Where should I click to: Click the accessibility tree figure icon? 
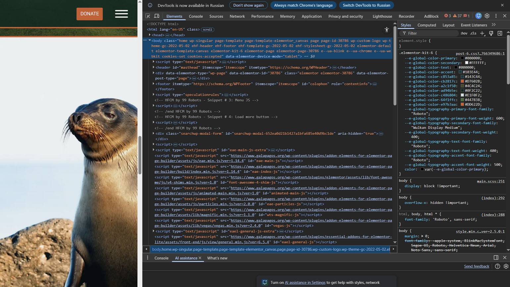click(386, 30)
